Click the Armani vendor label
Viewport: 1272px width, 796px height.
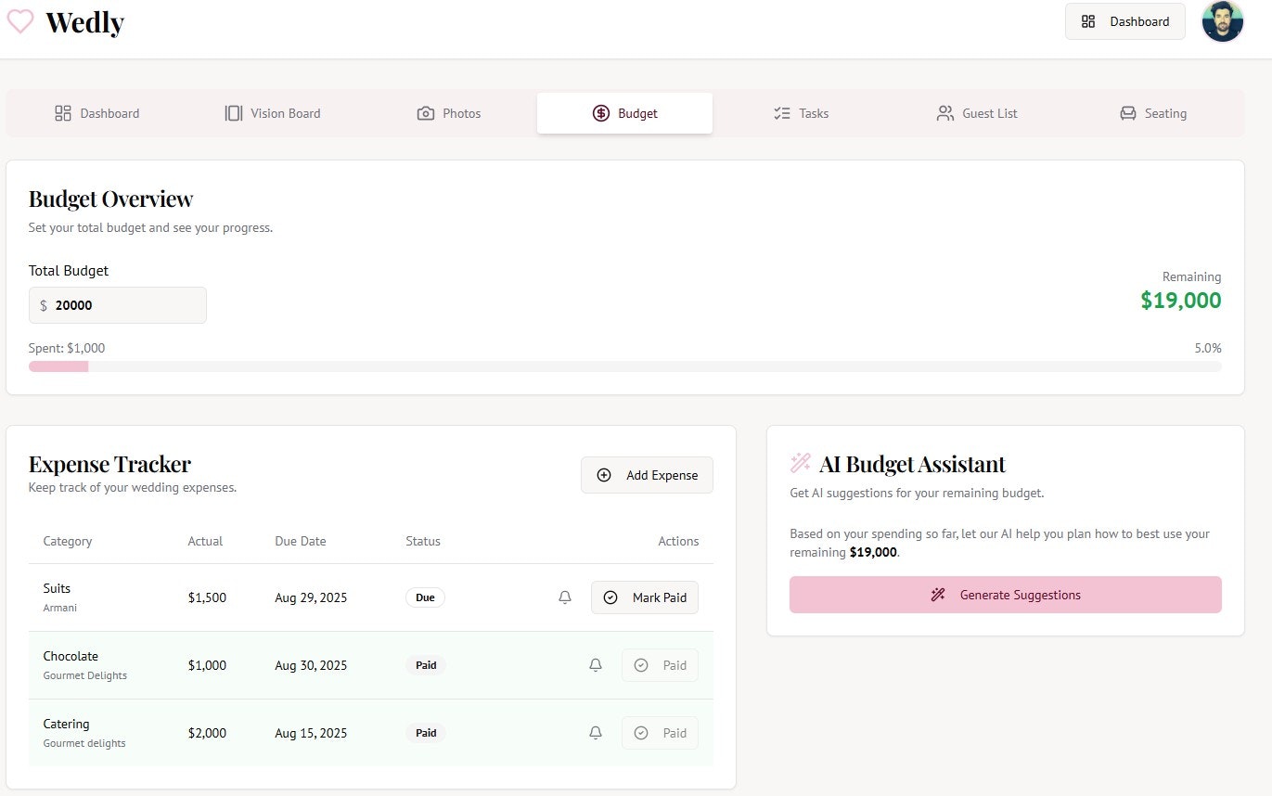click(60, 608)
